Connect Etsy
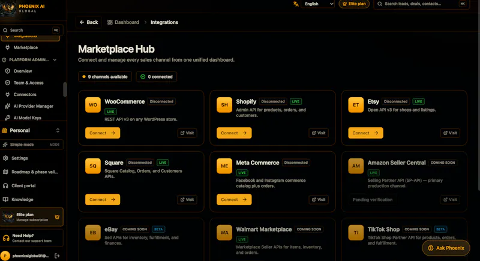Viewport: 480px width, 261px height. click(365, 133)
